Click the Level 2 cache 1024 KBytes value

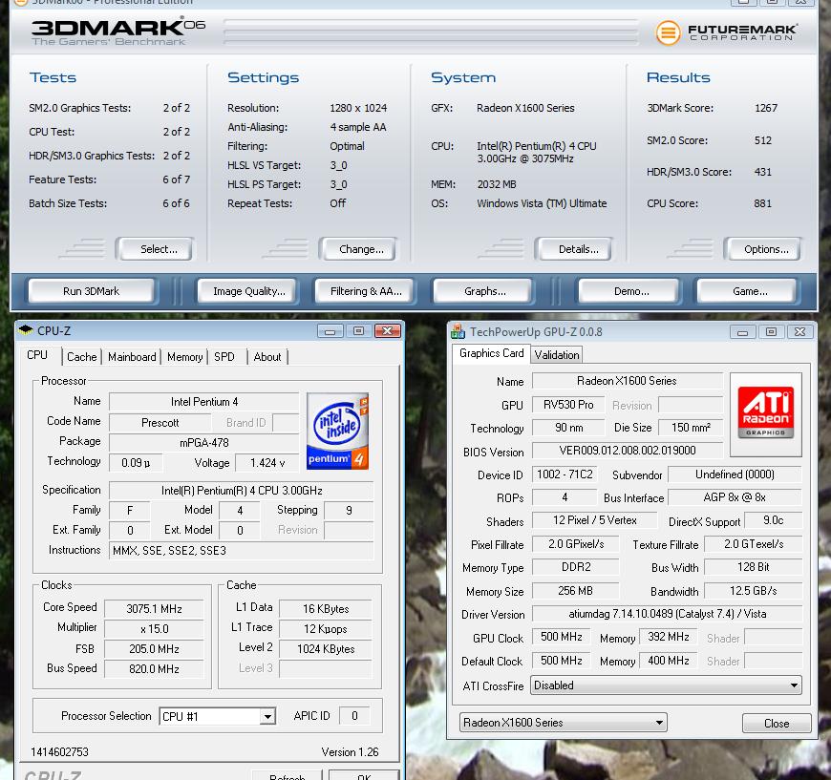(326, 649)
